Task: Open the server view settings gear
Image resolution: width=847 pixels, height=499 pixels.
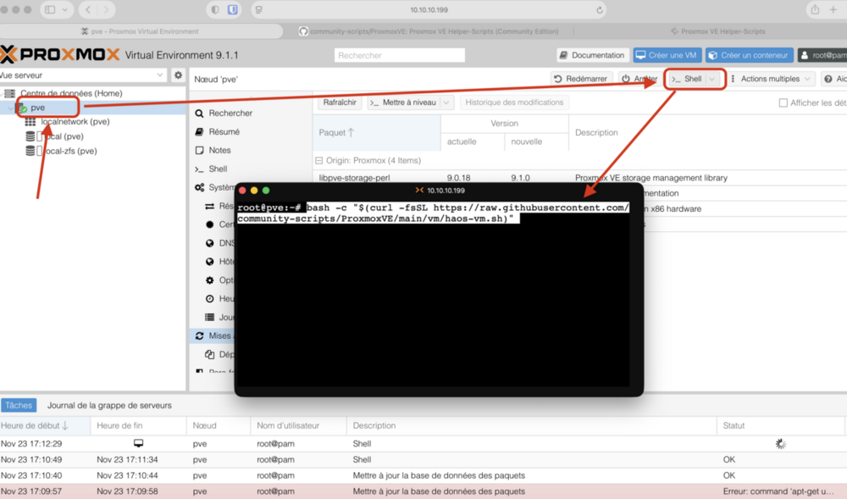Action: [178, 75]
